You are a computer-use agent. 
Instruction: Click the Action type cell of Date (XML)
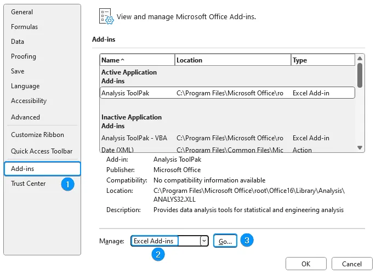(x=302, y=150)
